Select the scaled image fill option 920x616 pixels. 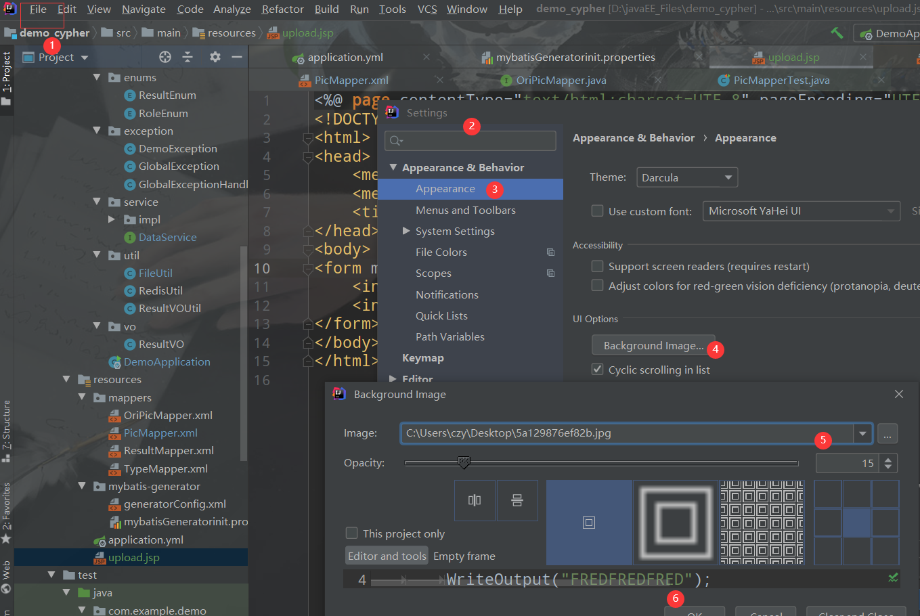pos(675,522)
